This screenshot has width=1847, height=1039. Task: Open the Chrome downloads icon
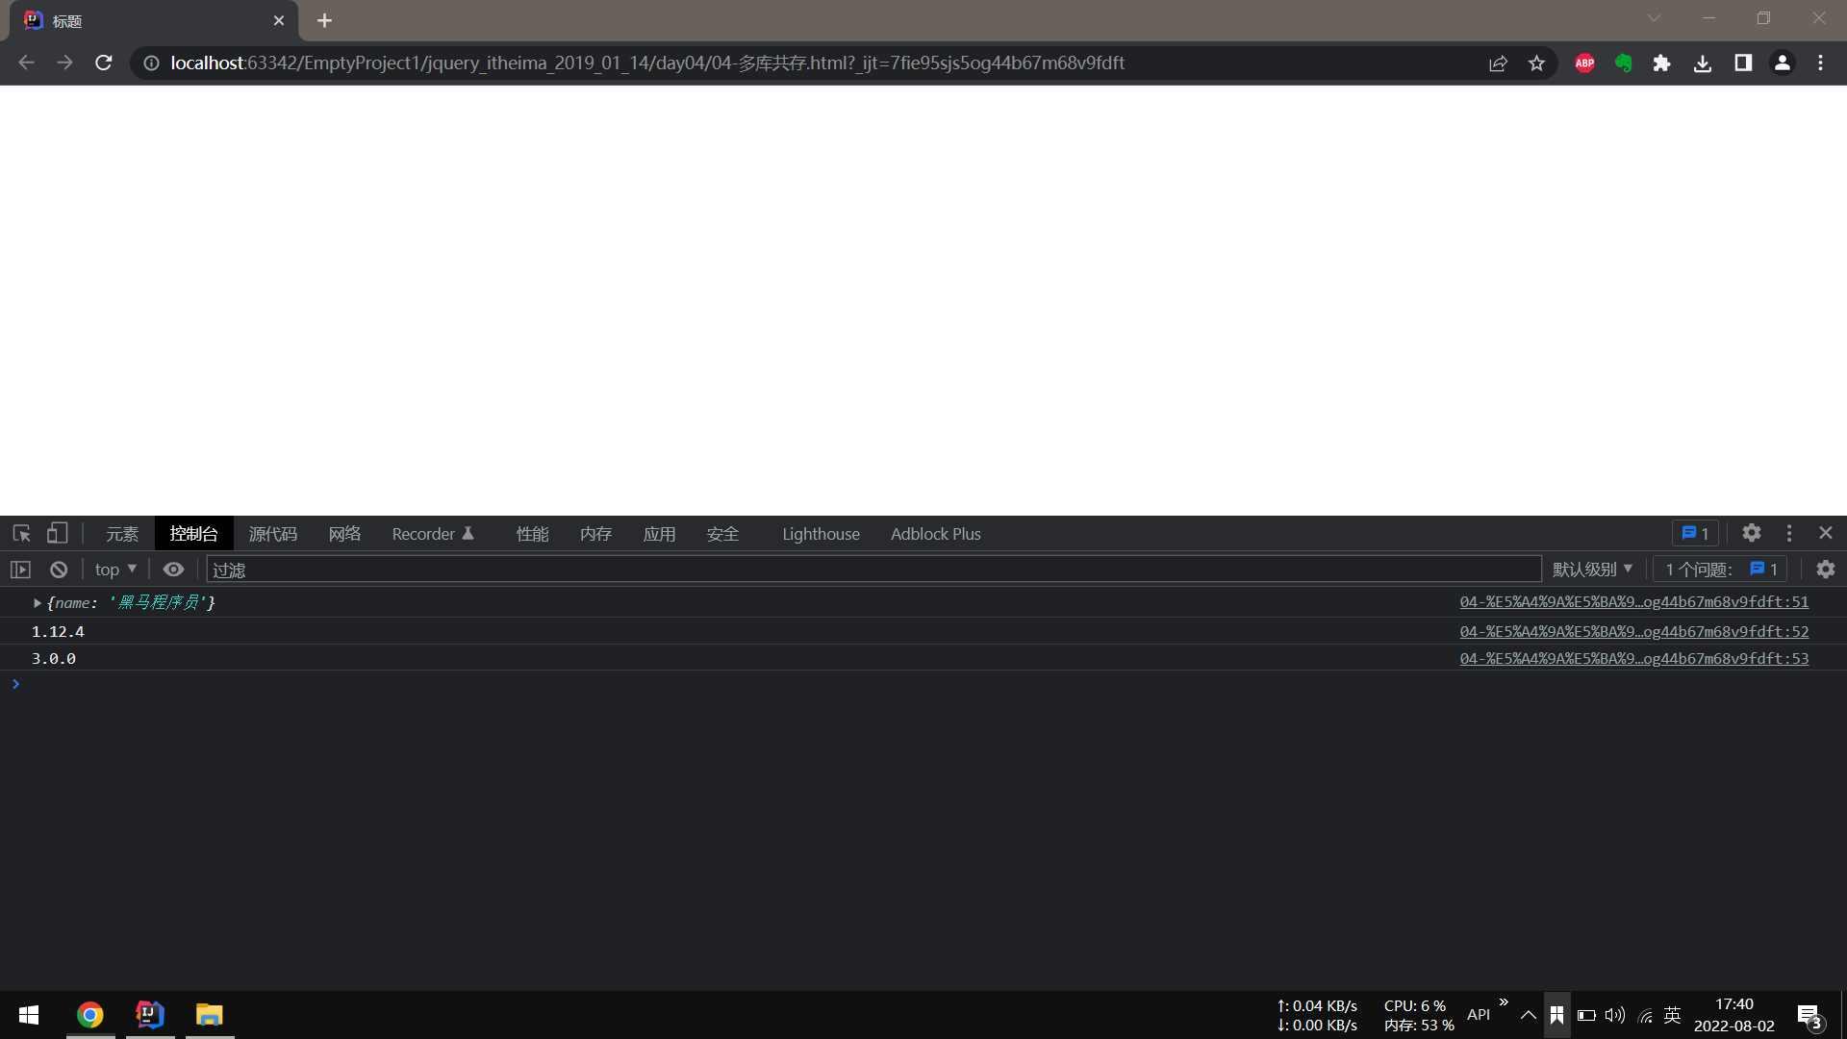point(1703,63)
